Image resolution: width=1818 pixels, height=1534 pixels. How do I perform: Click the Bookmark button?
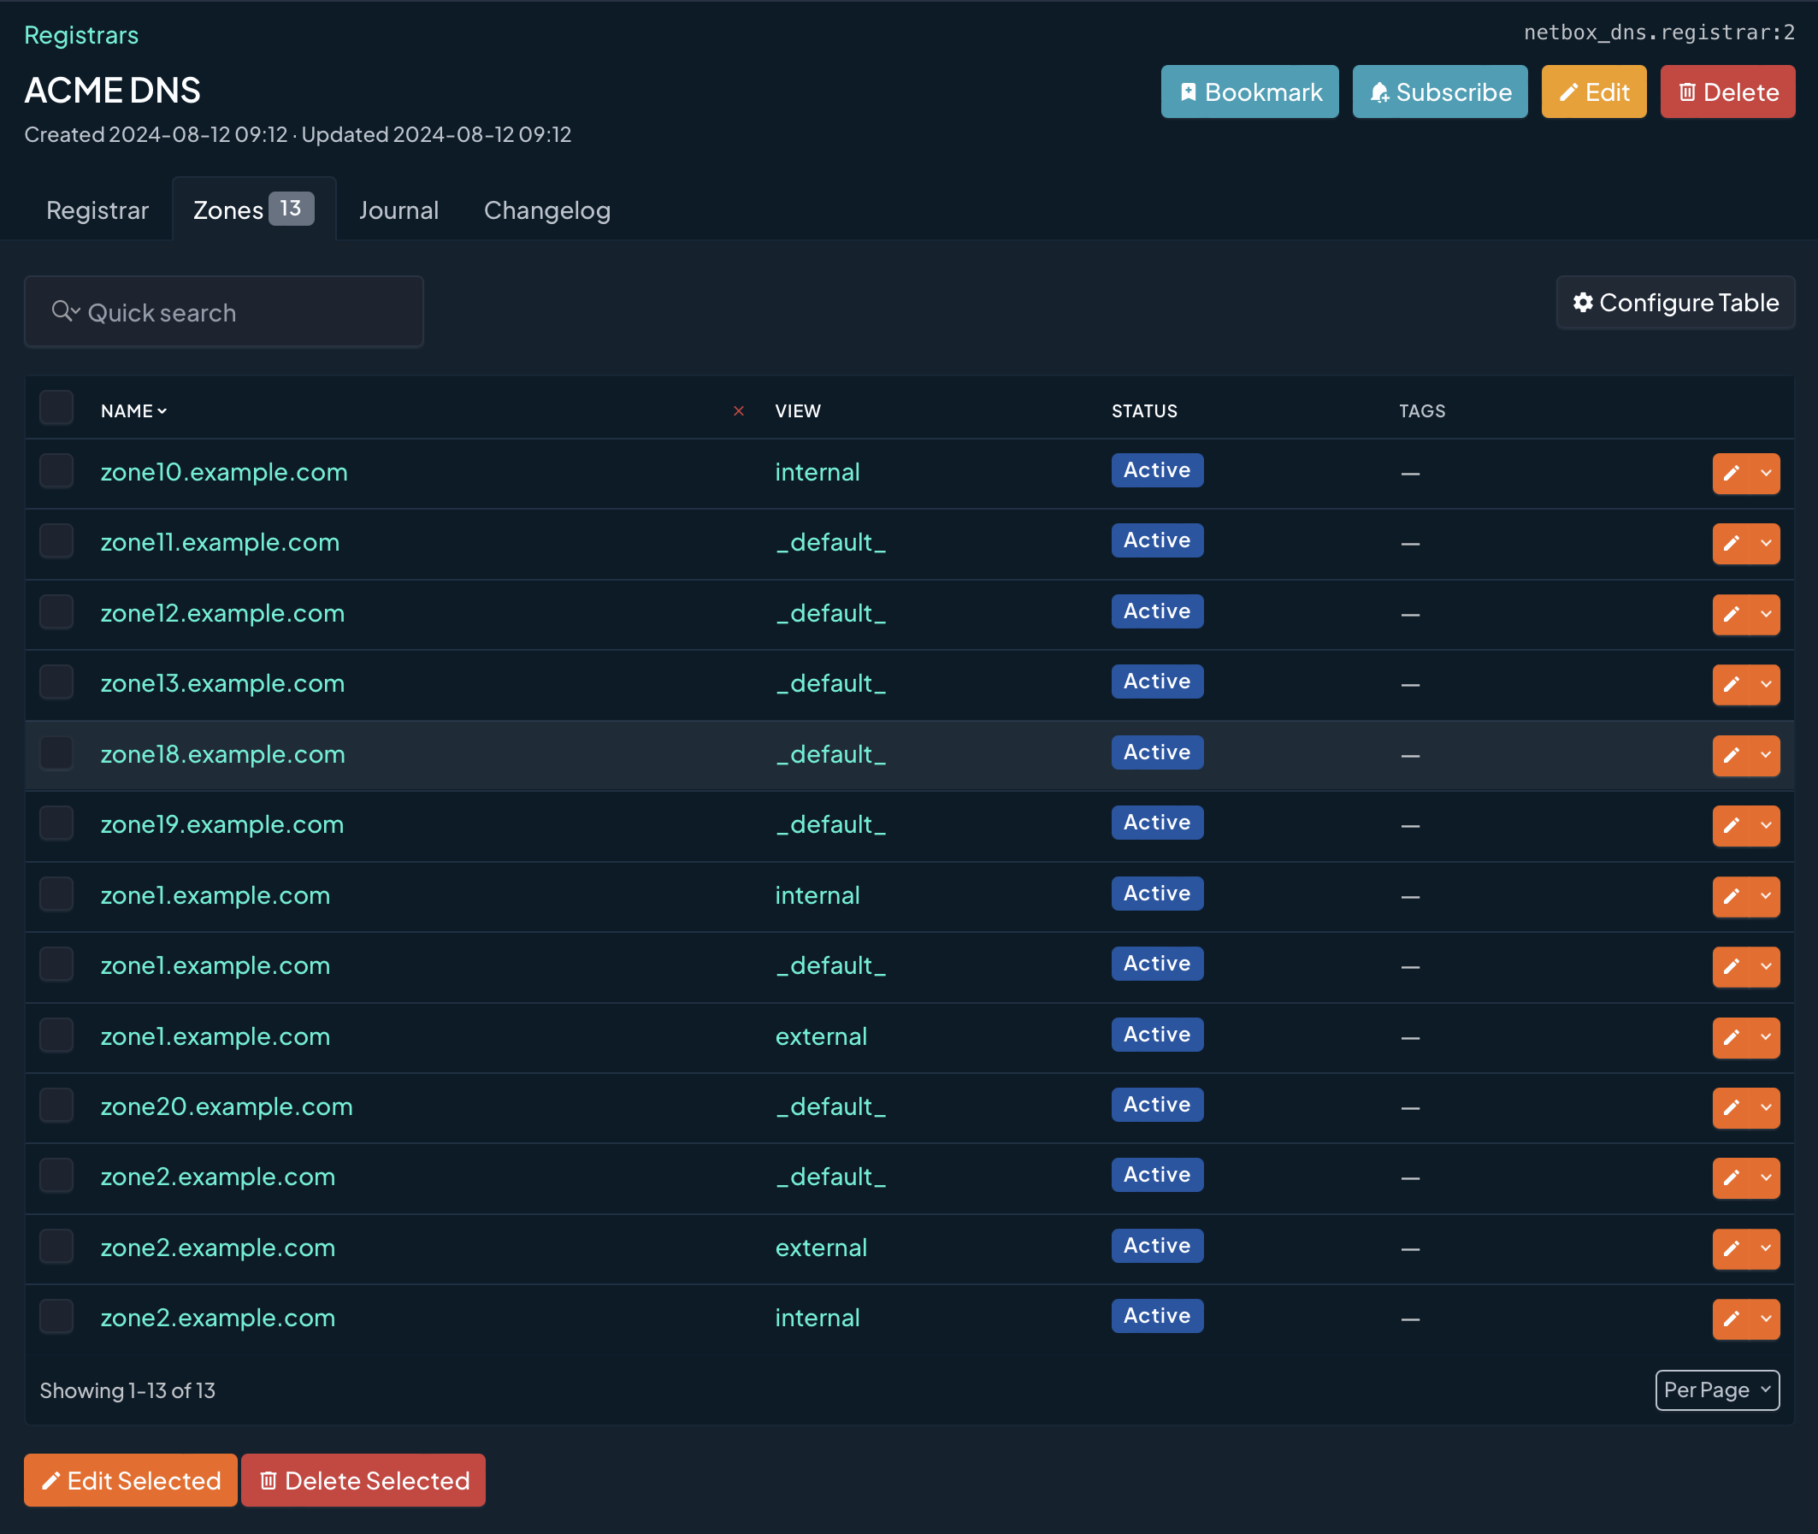(1249, 91)
